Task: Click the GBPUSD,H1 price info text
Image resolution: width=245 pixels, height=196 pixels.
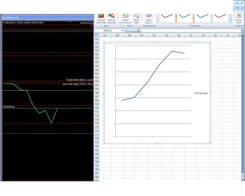Action: tap(24, 23)
